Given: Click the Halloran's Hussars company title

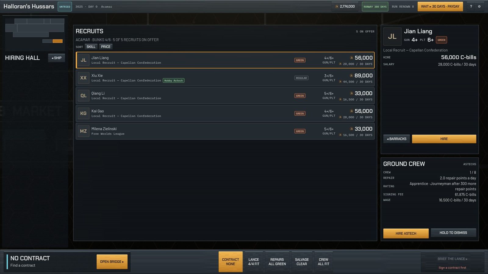Looking at the screenshot, I should point(29,6).
